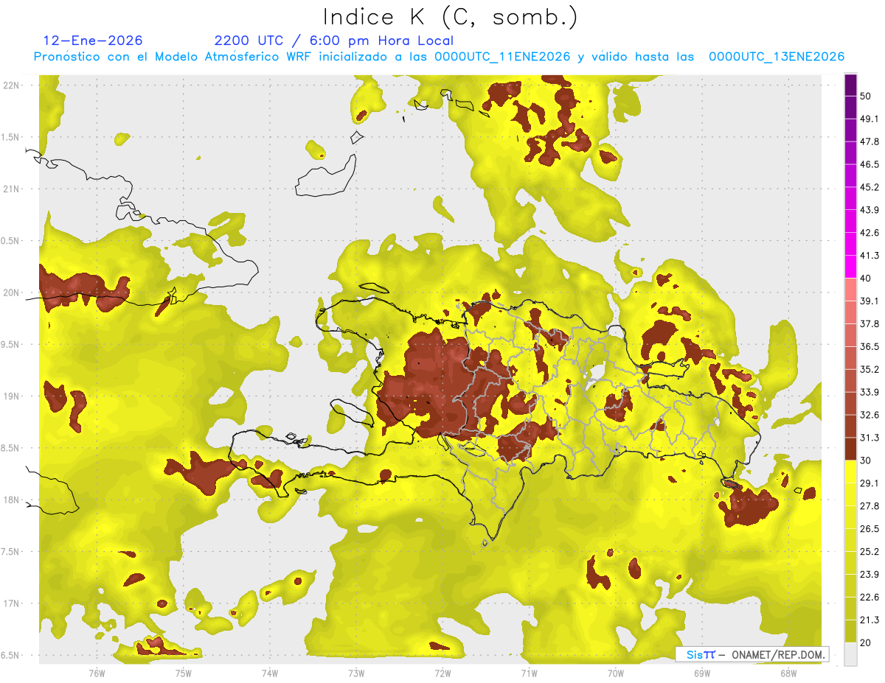Viewport: 885px width, 683px height.
Task: Click the legend value "29.1"
Action: 870,483
